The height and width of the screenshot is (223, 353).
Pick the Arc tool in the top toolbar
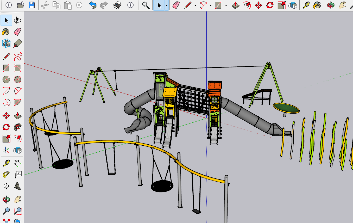click(203, 5)
